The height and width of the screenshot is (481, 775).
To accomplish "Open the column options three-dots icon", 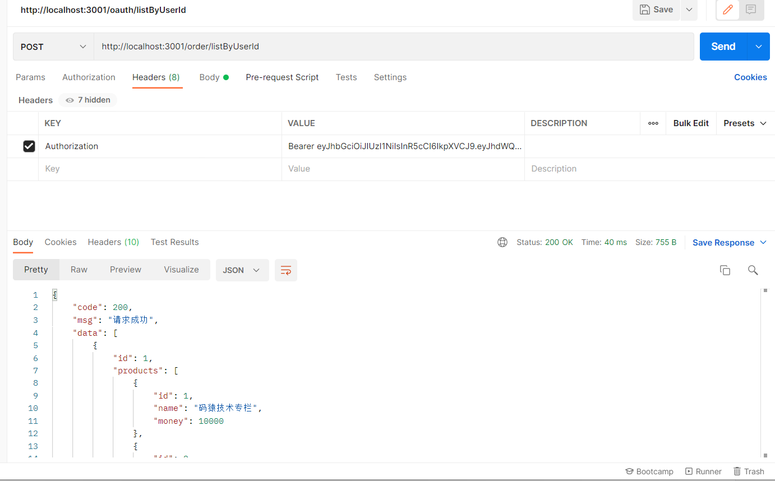I will coord(653,123).
